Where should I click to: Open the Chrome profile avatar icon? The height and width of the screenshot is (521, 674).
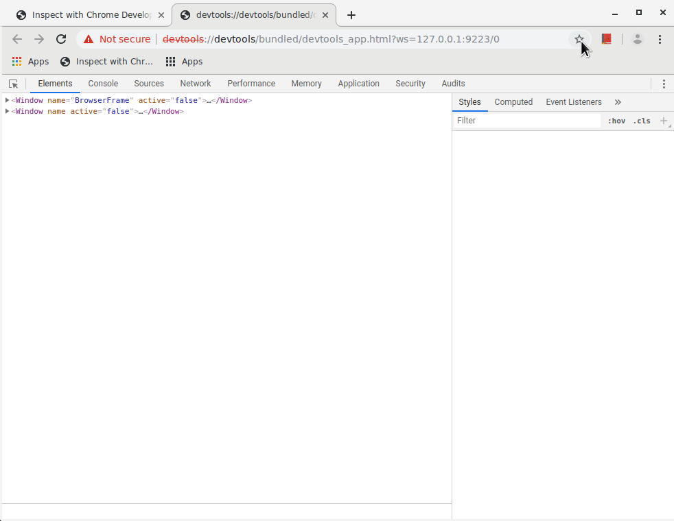point(637,39)
